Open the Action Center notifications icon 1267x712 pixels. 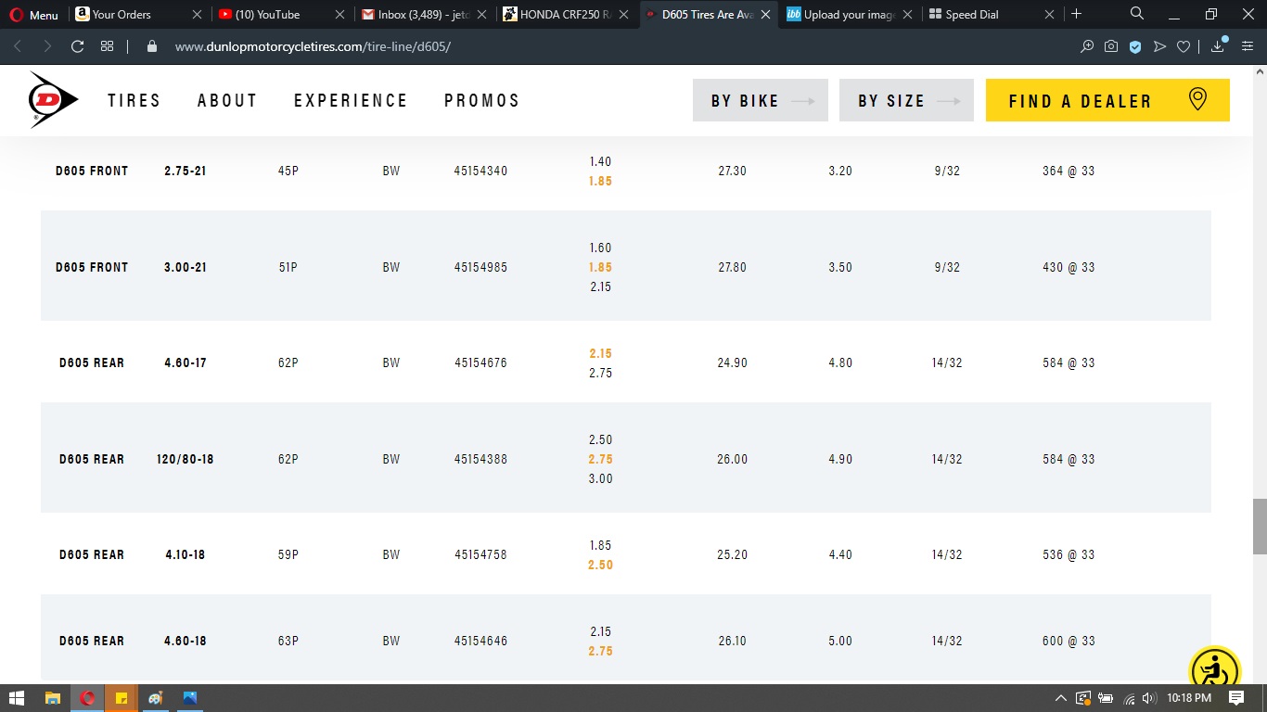1236,697
